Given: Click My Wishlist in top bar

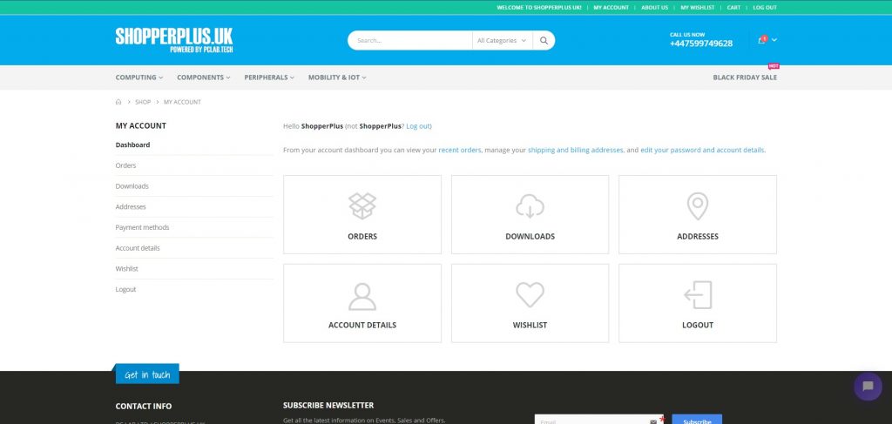Looking at the screenshot, I should 698,7.
